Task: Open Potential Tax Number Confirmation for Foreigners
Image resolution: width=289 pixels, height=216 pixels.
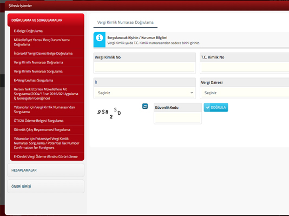Action: 47,143
